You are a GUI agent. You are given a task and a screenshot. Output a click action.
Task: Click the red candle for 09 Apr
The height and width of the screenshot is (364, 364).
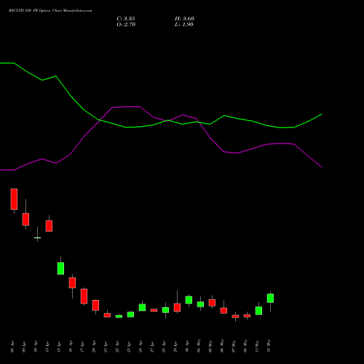(25, 219)
